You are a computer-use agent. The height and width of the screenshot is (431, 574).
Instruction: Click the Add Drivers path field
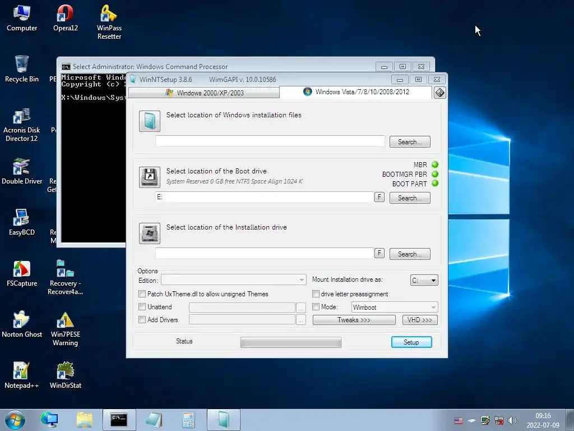pyautogui.click(x=242, y=319)
